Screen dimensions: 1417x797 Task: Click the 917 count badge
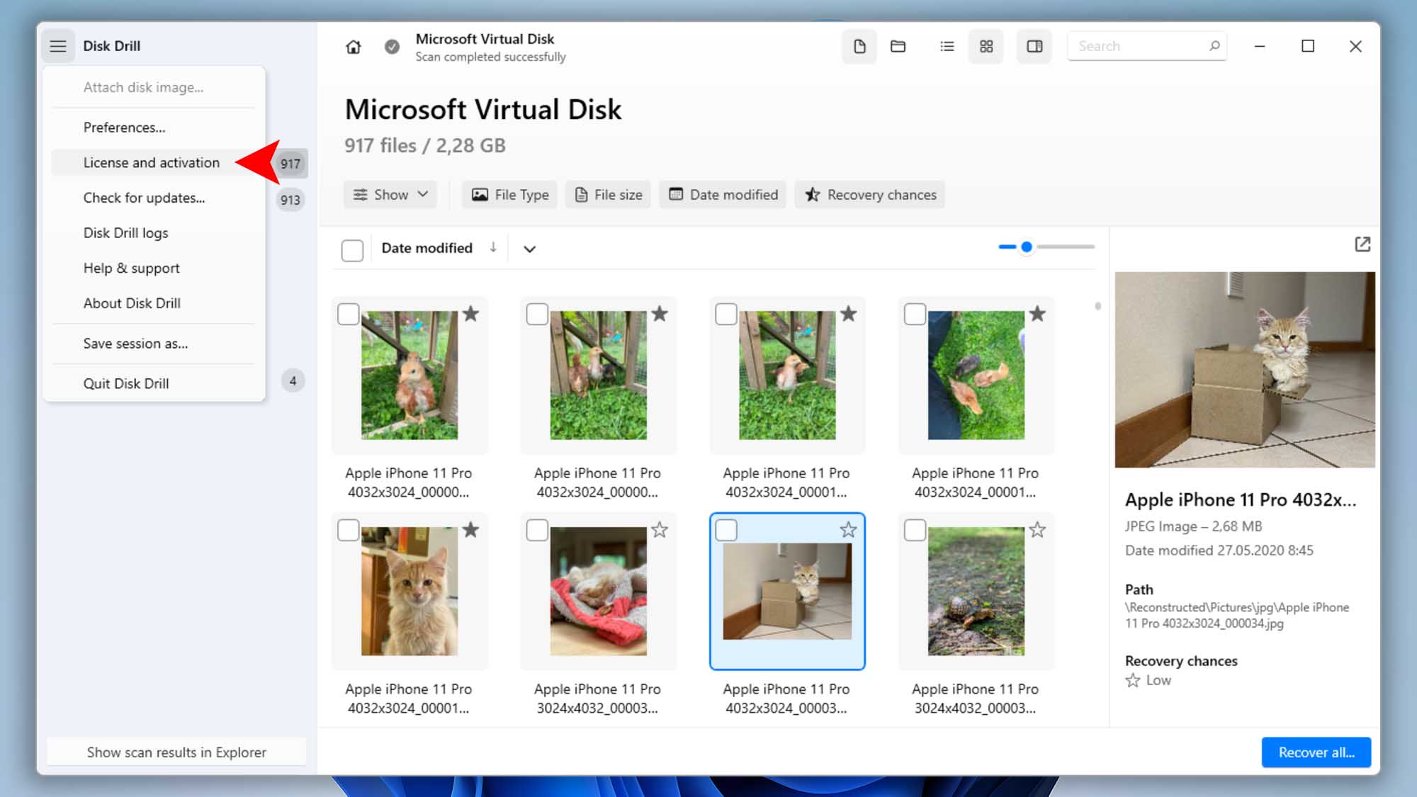pyautogui.click(x=290, y=164)
